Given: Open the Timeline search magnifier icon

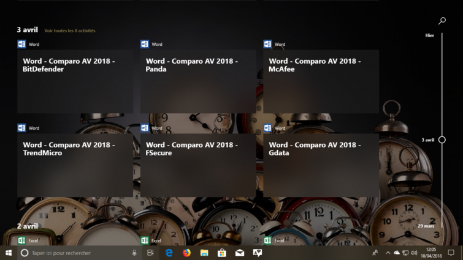Looking at the screenshot, I should [x=442, y=21].
